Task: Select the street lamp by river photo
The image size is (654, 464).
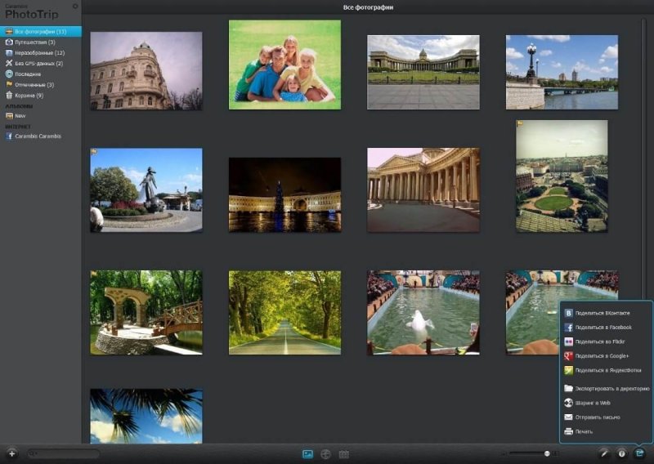Action: coord(562,72)
